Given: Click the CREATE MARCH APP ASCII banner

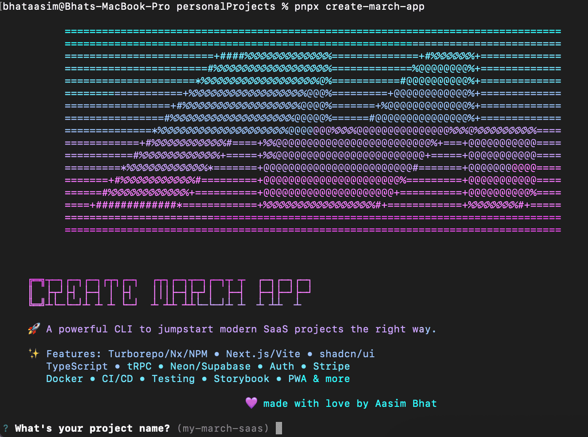Looking at the screenshot, I should pos(169,293).
